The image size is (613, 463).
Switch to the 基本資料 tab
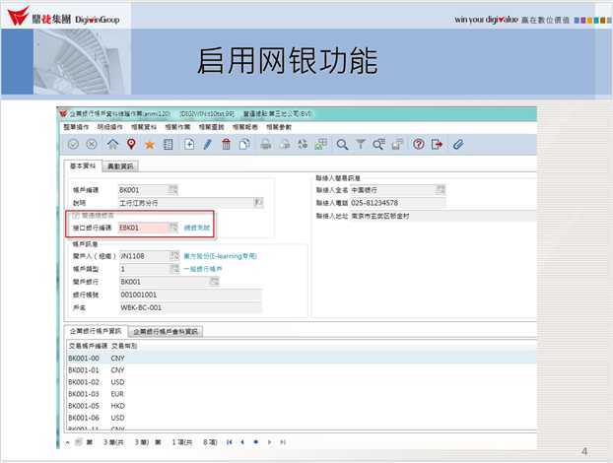coord(83,165)
